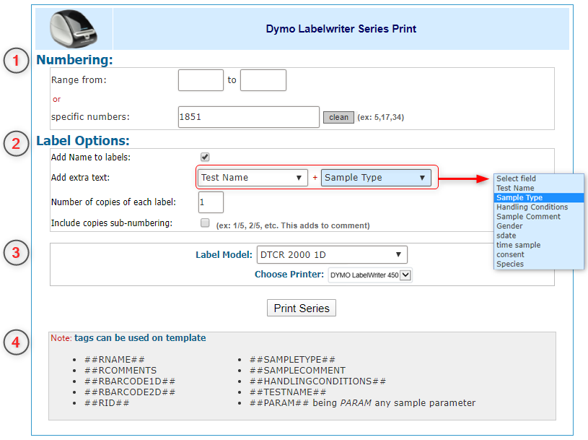Choose 'Handling Conditions' in the dropdown list
This screenshot has width=588, height=440.
click(x=539, y=207)
